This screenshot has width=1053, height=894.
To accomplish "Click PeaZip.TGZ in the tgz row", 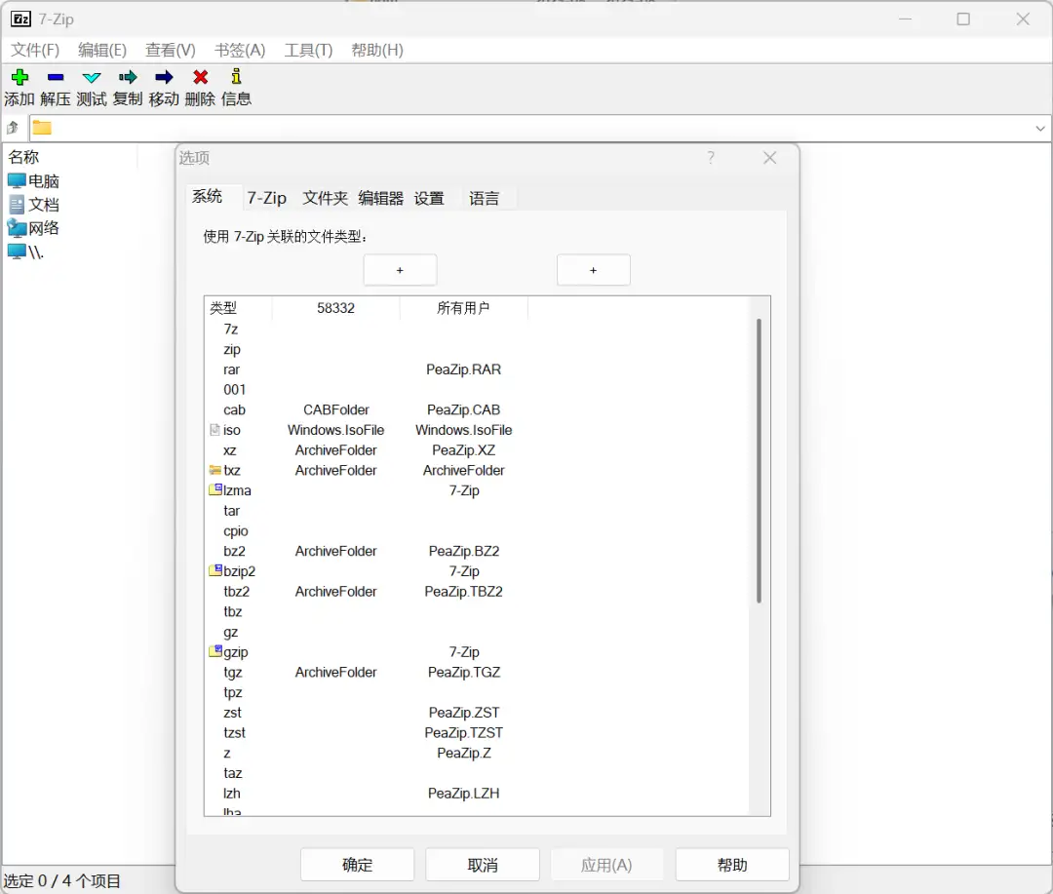I will (463, 672).
